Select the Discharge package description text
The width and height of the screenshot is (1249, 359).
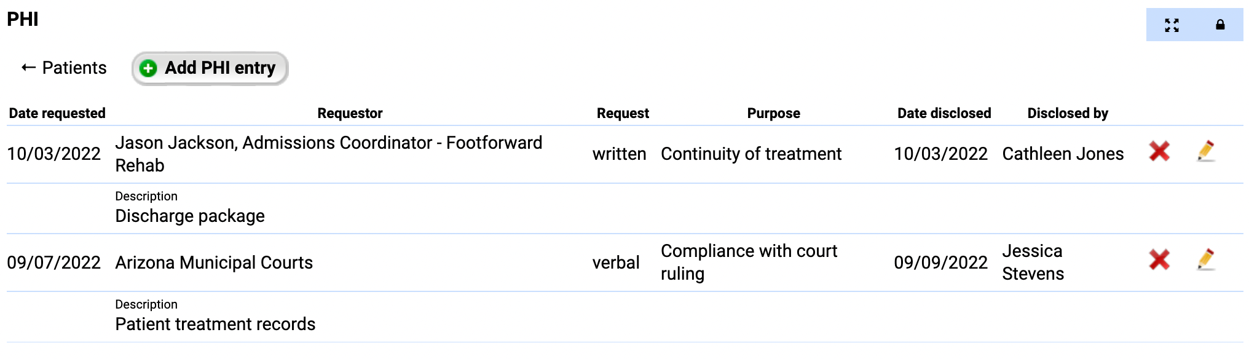point(190,216)
